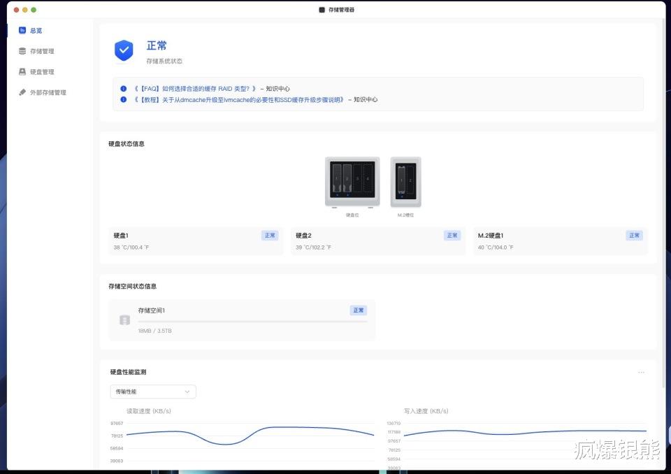Viewport: 671px width, 474px height.
Task: Click the 硬盘管理 disk icon
Action: pyautogui.click(x=22, y=71)
